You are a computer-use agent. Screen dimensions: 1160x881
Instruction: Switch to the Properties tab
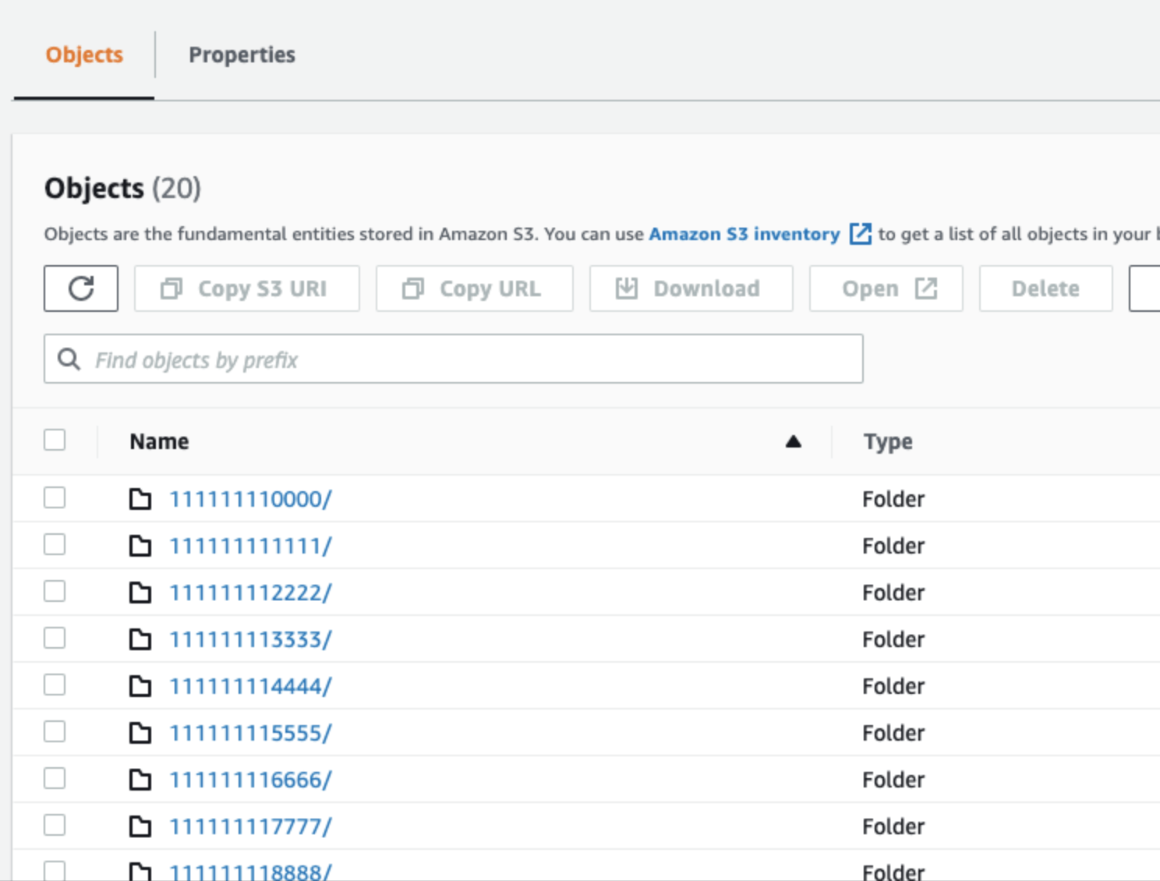tap(242, 55)
